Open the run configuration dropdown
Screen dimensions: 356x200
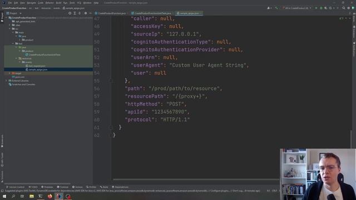[296, 8]
